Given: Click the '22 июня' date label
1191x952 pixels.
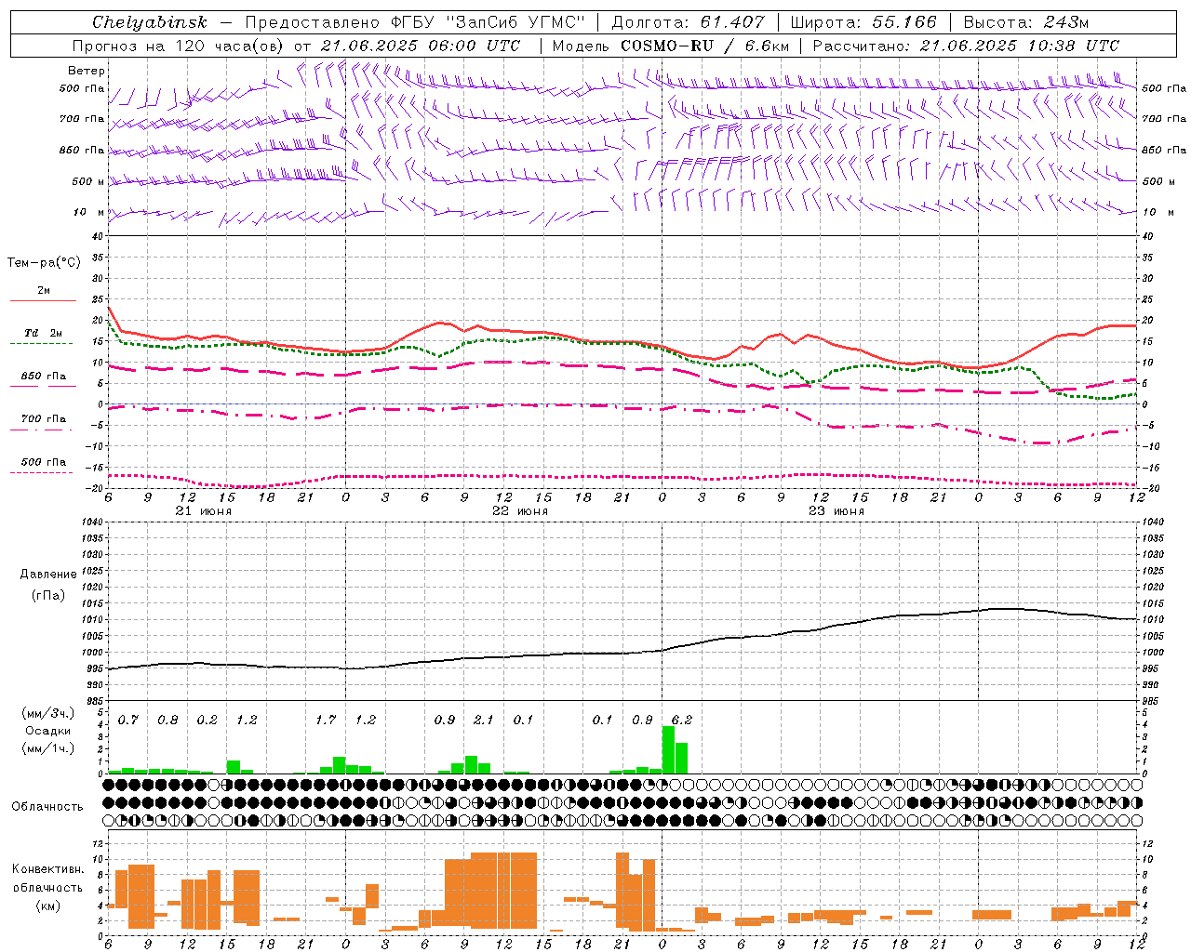Looking at the screenshot, I should click(520, 511).
